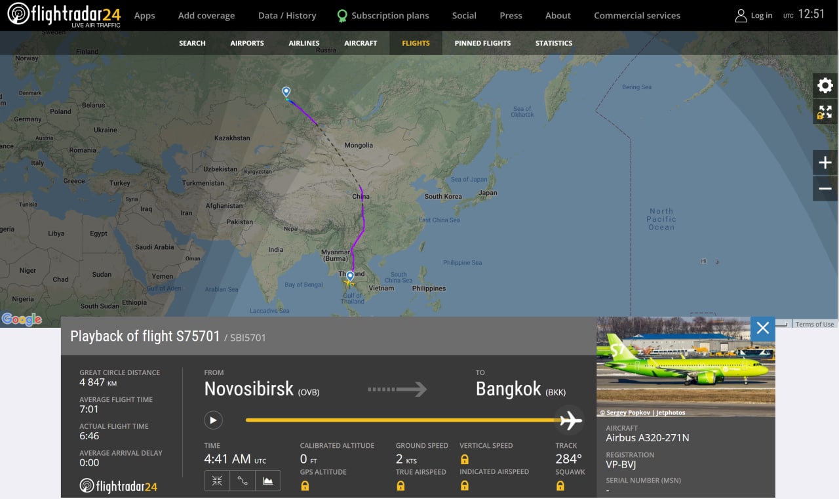Start flight playback with play button
839x499 pixels.
coord(213,420)
